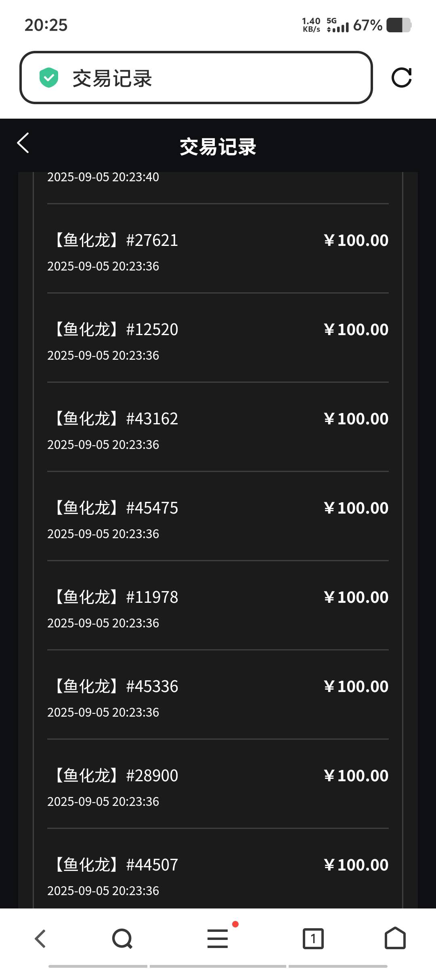The image size is (436, 969).
Task: Tap the browser back arrow at bottom
Action: tap(40, 938)
